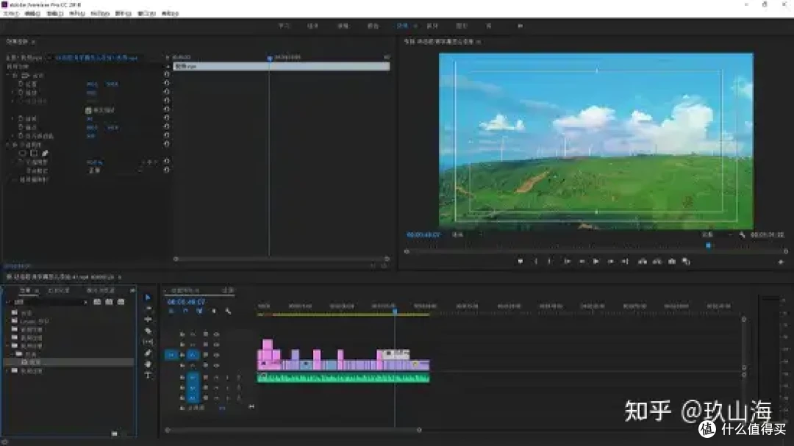Toggle the uniform scale checkbox

coord(88,109)
